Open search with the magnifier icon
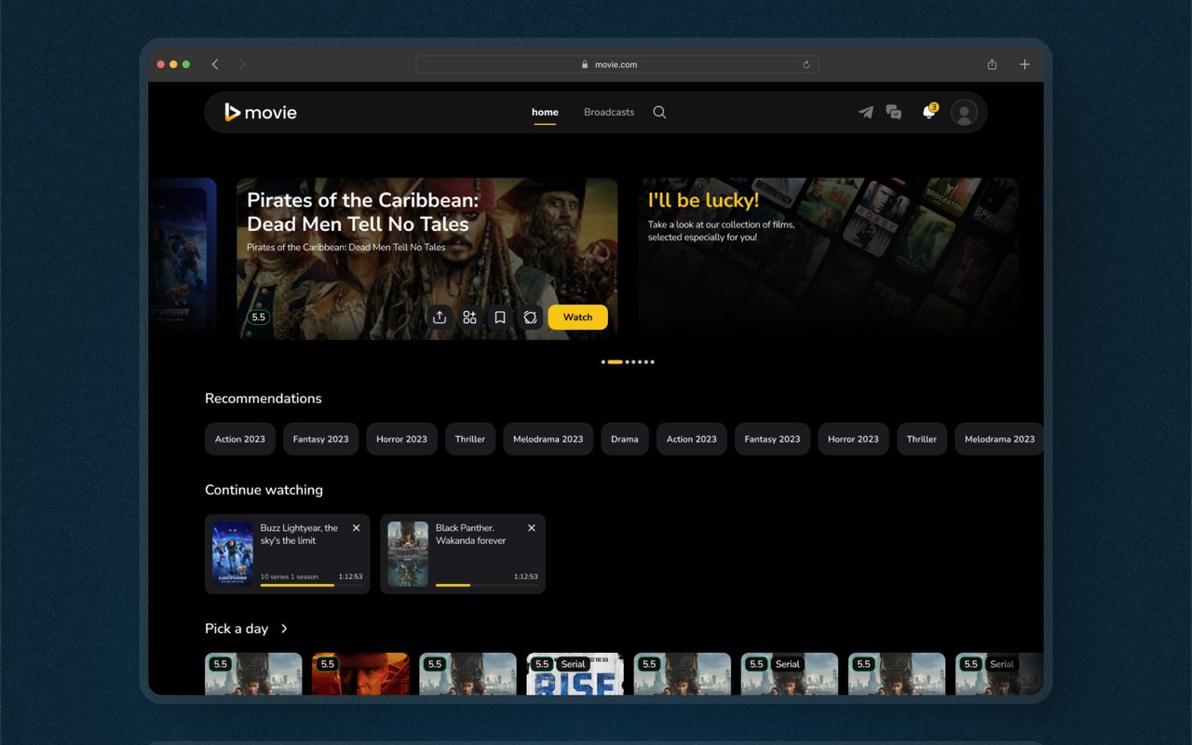This screenshot has width=1192, height=745. point(659,113)
